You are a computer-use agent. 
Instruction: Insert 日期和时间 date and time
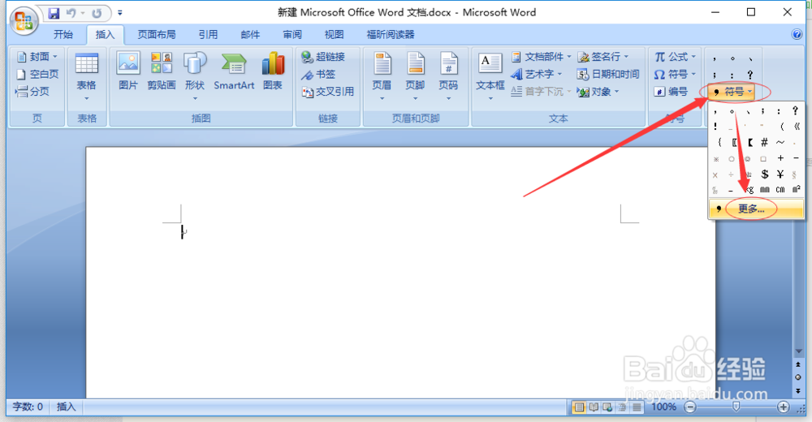coord(608,74)
